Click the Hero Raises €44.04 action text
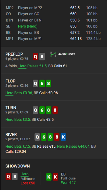Screen dimensions: 107x190 [x=73, y=146]
